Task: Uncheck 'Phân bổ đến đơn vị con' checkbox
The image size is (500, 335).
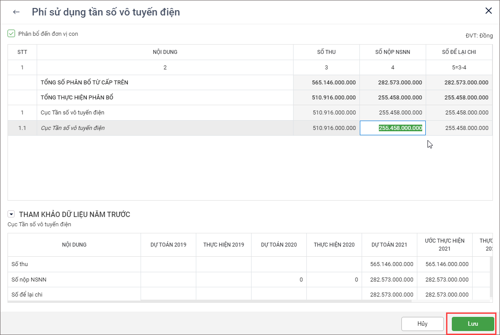Action: coord(11,34)
